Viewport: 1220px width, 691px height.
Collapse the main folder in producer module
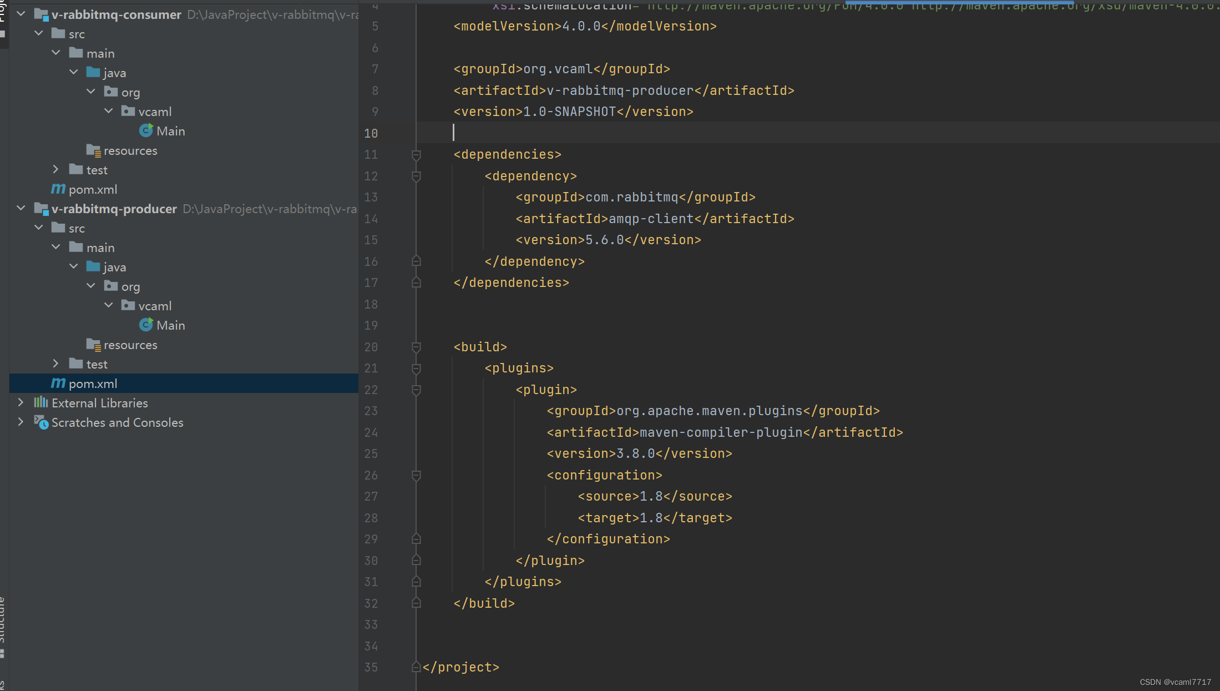(x=56, y=246)
